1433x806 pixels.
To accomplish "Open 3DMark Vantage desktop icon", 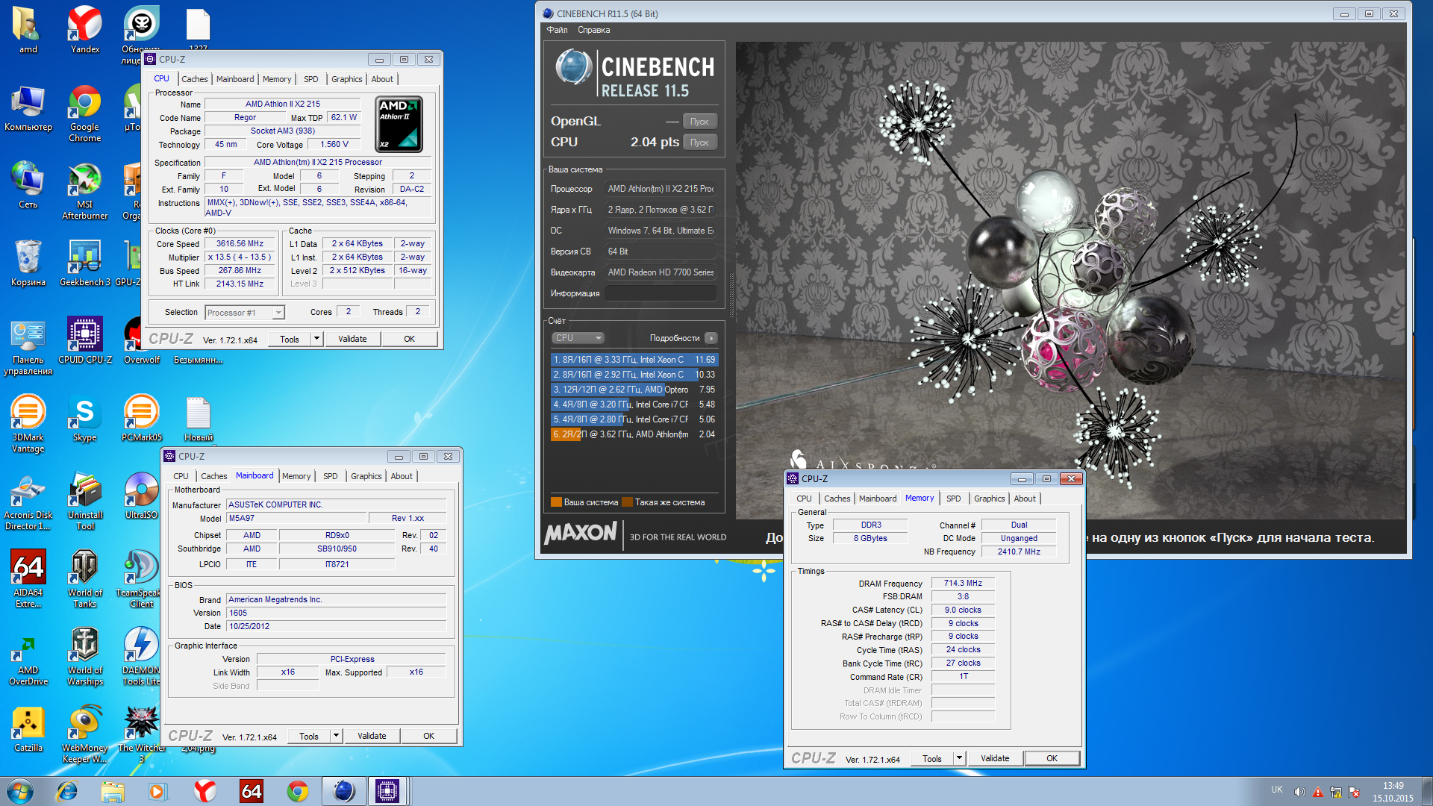I will click(x=28, y=423).
